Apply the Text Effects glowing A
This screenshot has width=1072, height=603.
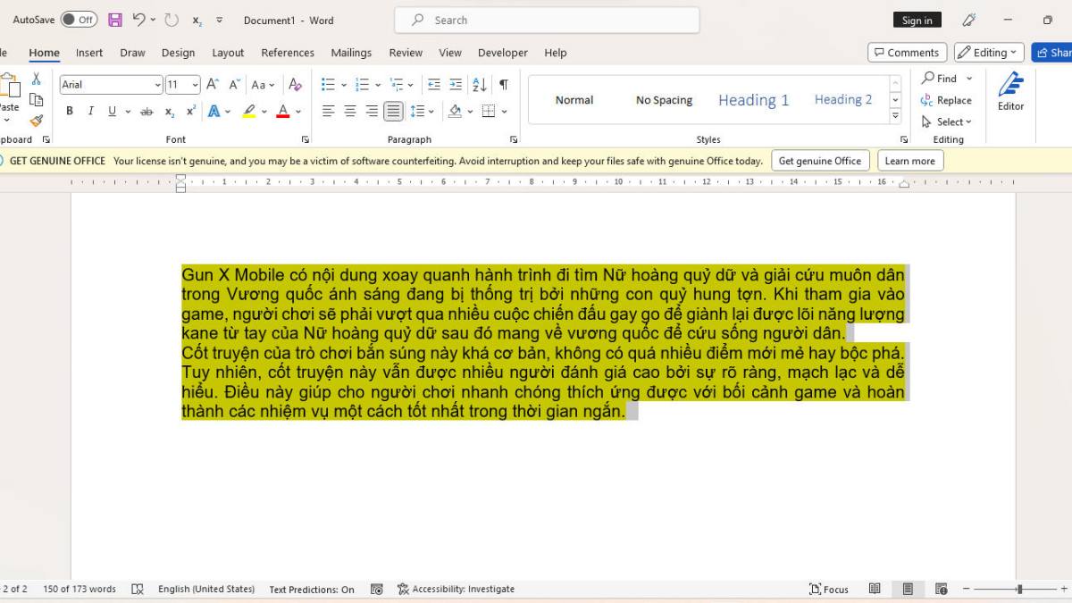[214, 112]
